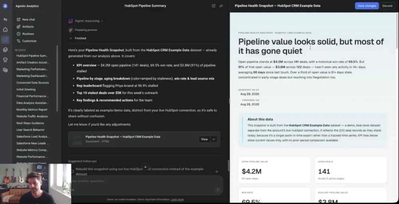Open recent chat Financial Performance
This screenshot has width=399, height=204.
[x=33, y=96]
